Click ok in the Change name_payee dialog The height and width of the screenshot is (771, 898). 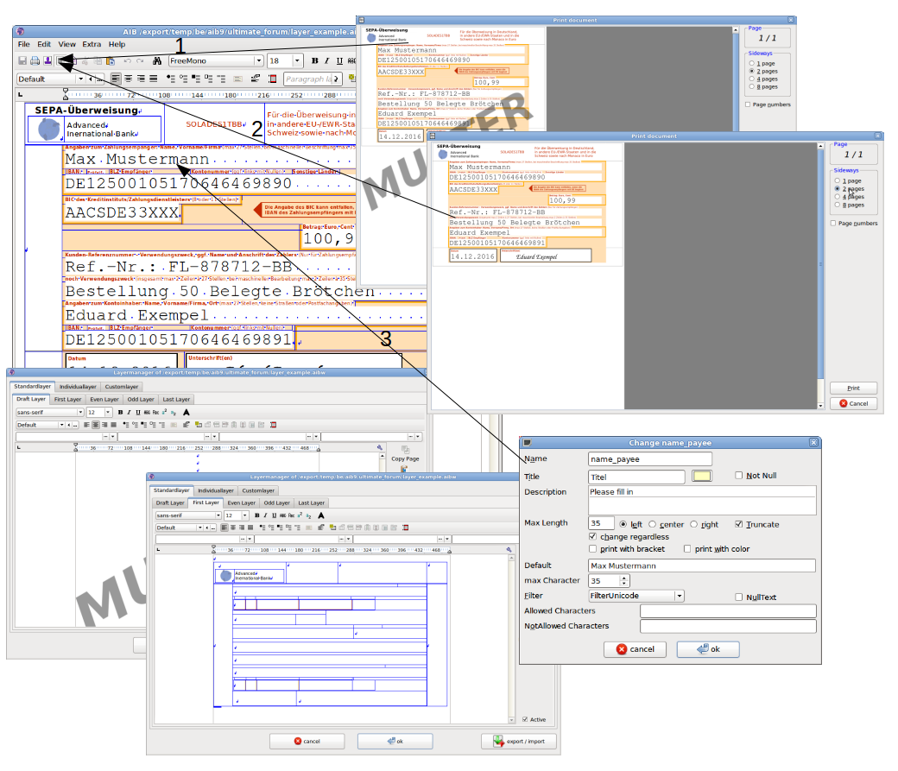tap(708, 649)
